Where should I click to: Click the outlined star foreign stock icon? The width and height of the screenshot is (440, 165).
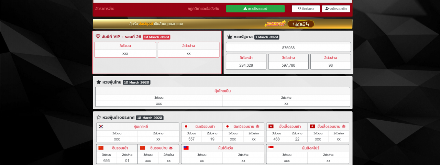99,118
